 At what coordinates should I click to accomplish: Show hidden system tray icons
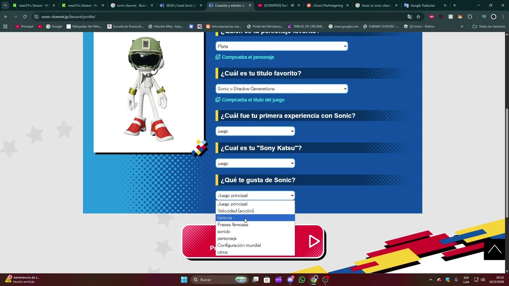point(431,280)
